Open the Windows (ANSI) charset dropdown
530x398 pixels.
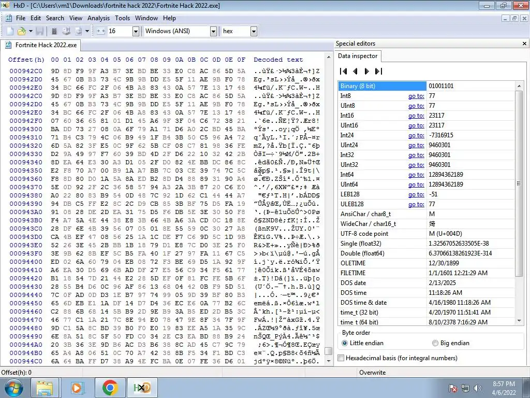click(x=213, y=32)
